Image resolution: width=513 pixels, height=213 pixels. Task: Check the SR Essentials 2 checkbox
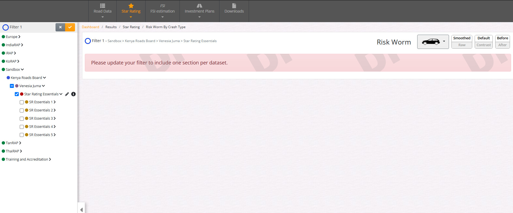(x=22, y=110)
